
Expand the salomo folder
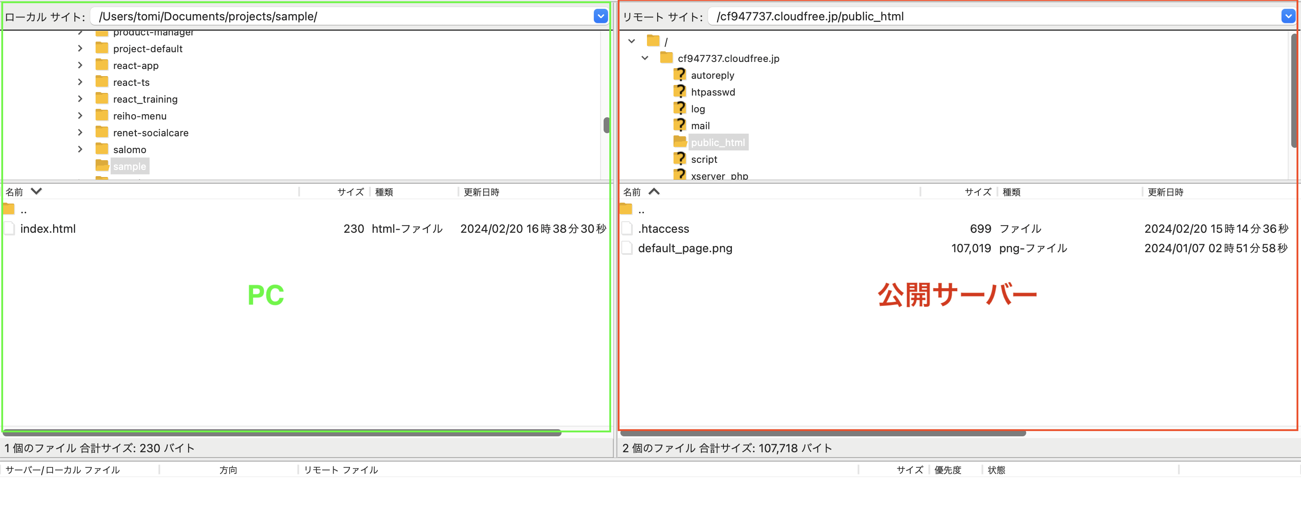(80, 149)
